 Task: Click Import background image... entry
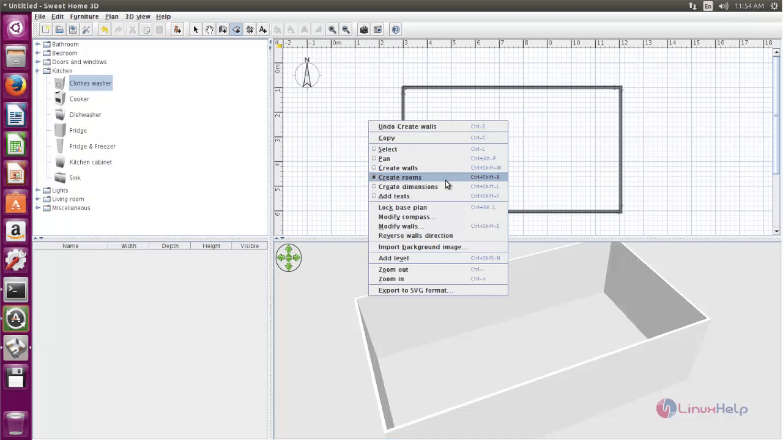point(438,247)
